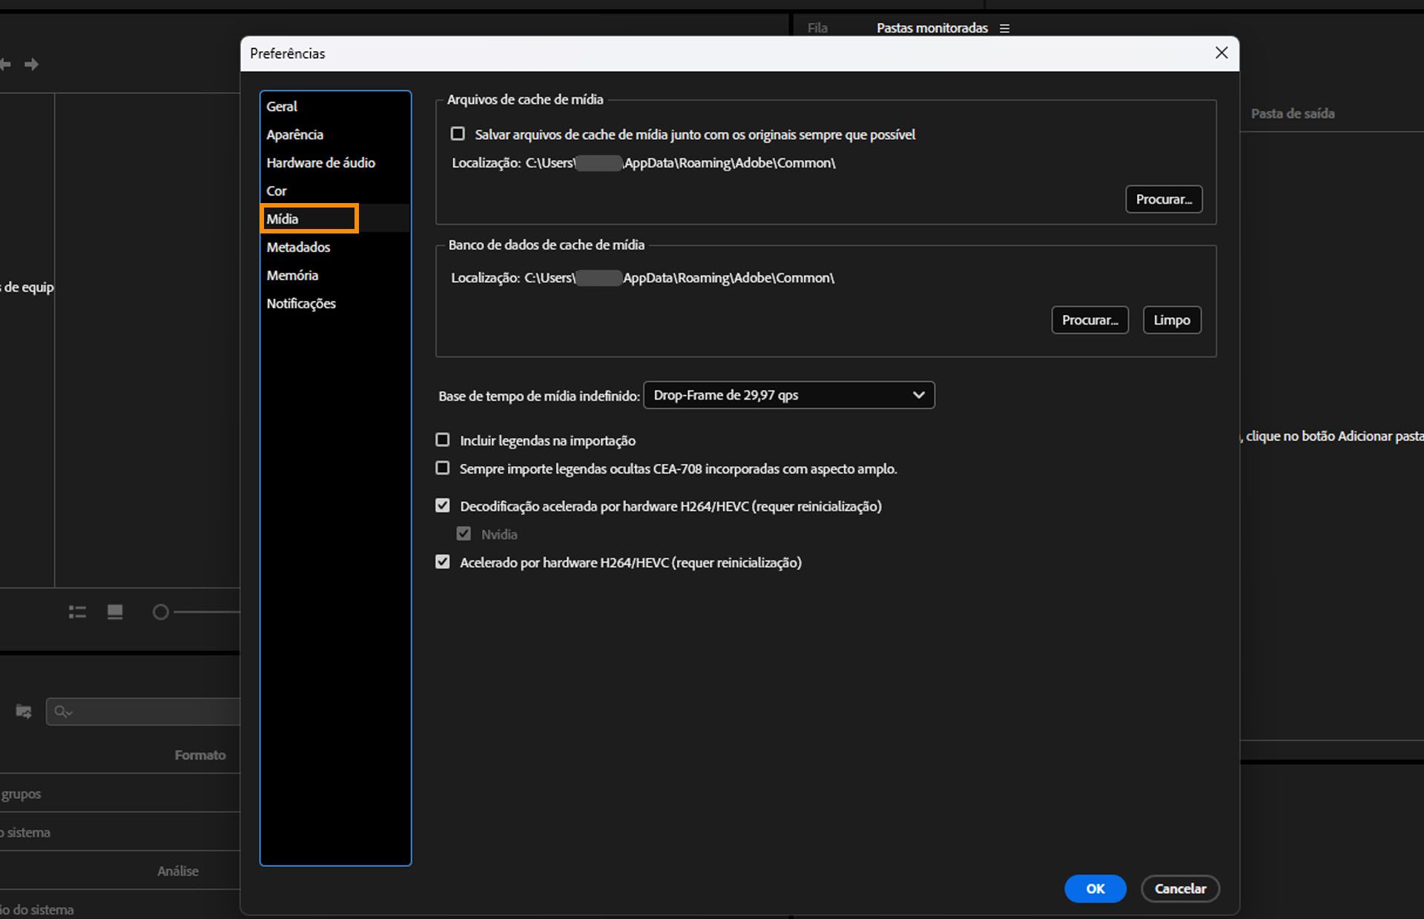Open the Aparência preferences category

(294, 134)
